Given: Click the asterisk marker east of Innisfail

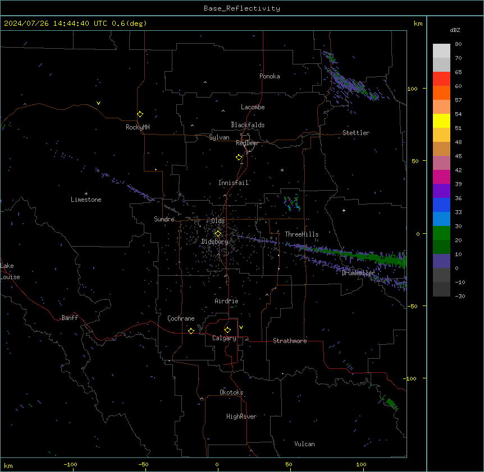Looking at the screenshot, I should [282, 170].
